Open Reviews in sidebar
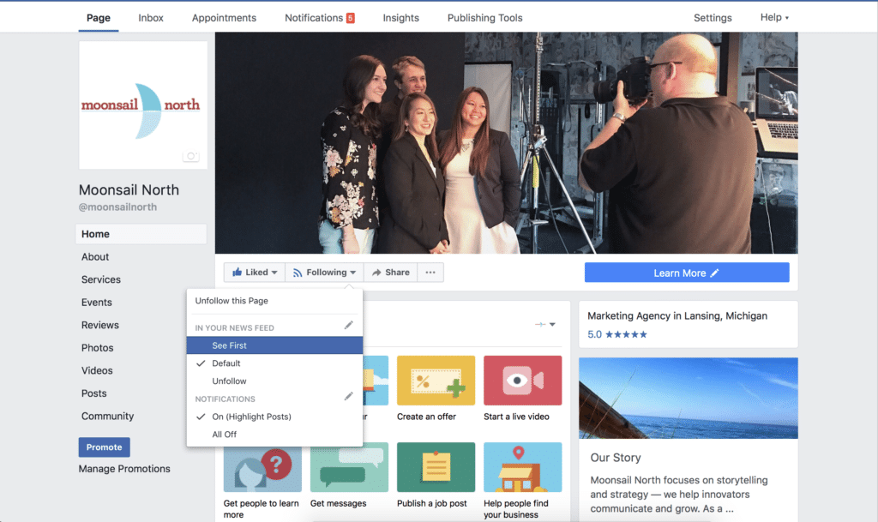This screenshot has width=878, height=522. coord(99,325)
